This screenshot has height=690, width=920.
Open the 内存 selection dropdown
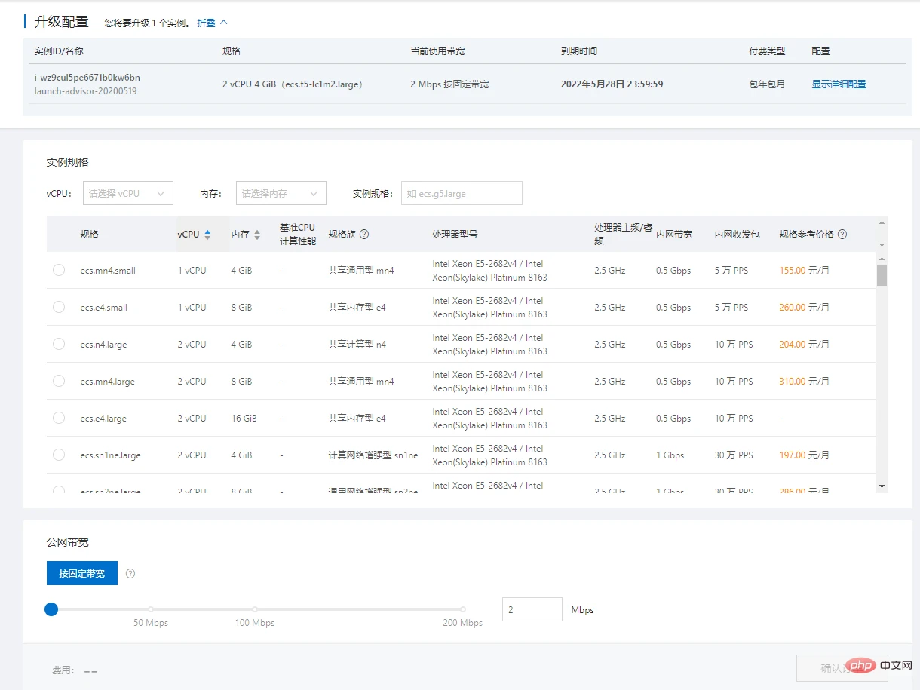click(281, 193)
